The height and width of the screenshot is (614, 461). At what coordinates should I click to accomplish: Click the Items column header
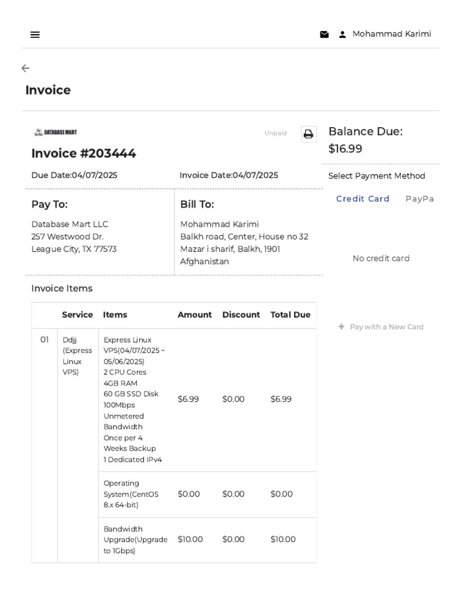pyautogui.click(x=115, y=315)
